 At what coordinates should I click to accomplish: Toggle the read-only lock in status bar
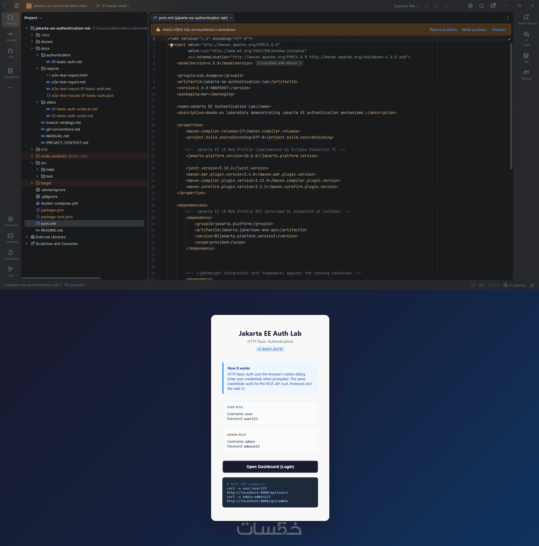point(532,285)
